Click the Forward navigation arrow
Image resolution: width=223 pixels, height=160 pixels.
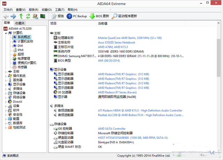point(13,16)
